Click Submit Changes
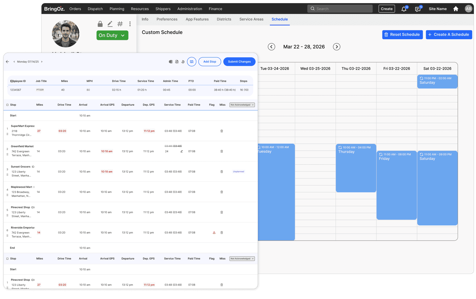476x299 pixels. (239, 62)
